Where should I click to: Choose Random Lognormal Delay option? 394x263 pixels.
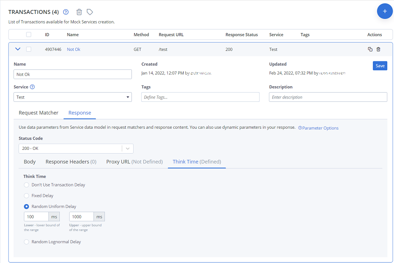point(27,242)
